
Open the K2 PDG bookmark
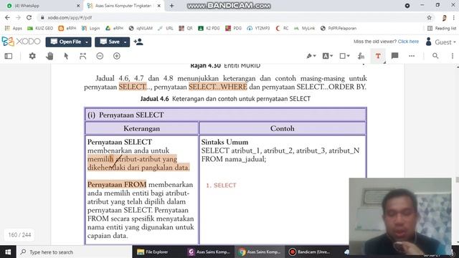[209, 29]
